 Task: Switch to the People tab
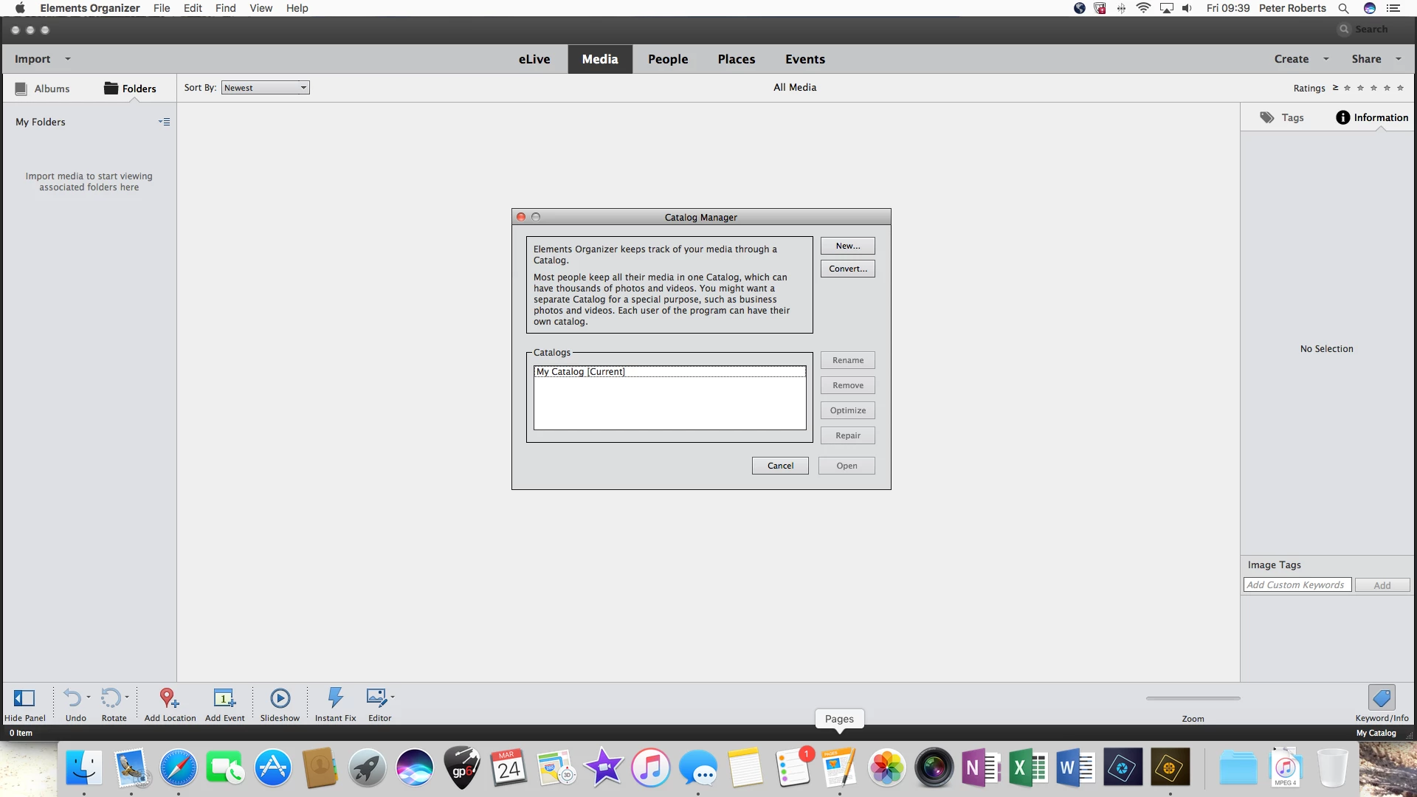point(668,59)
